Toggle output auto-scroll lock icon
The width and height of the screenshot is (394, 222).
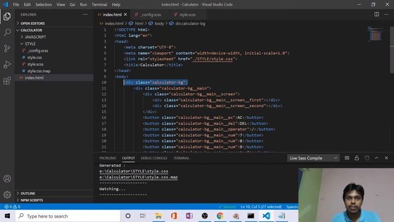point(357,158)
